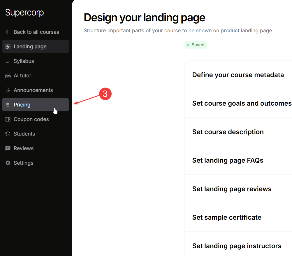This screenshot has height=256, width=292.
Task: Click the AI tutor robot icon
Action: coord(8,76)
